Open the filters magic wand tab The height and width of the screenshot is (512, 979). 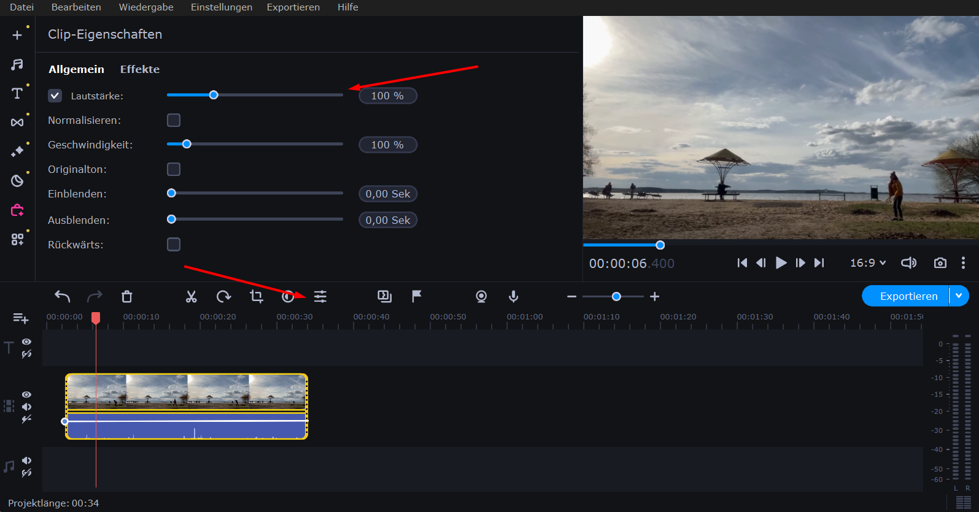17,151
